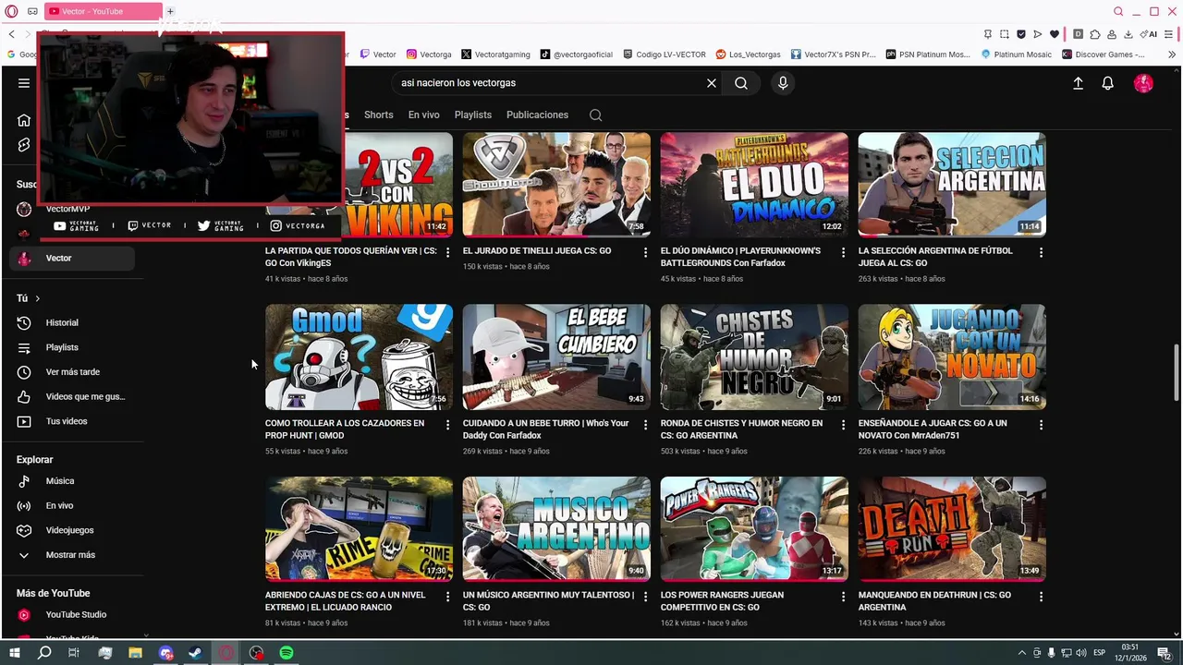Open Steam from taskbar

coord(196,653)
